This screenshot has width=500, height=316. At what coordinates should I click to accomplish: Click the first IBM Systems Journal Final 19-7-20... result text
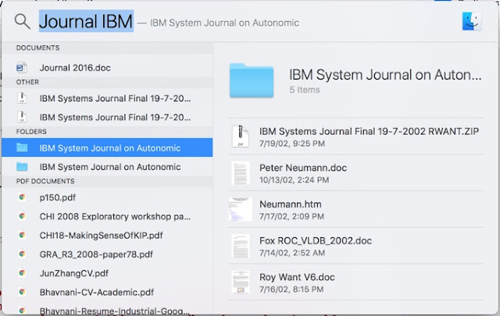(115, 98)
